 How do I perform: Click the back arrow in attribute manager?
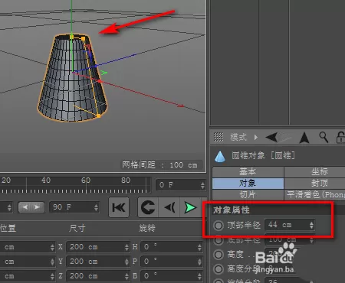[271, 138]
